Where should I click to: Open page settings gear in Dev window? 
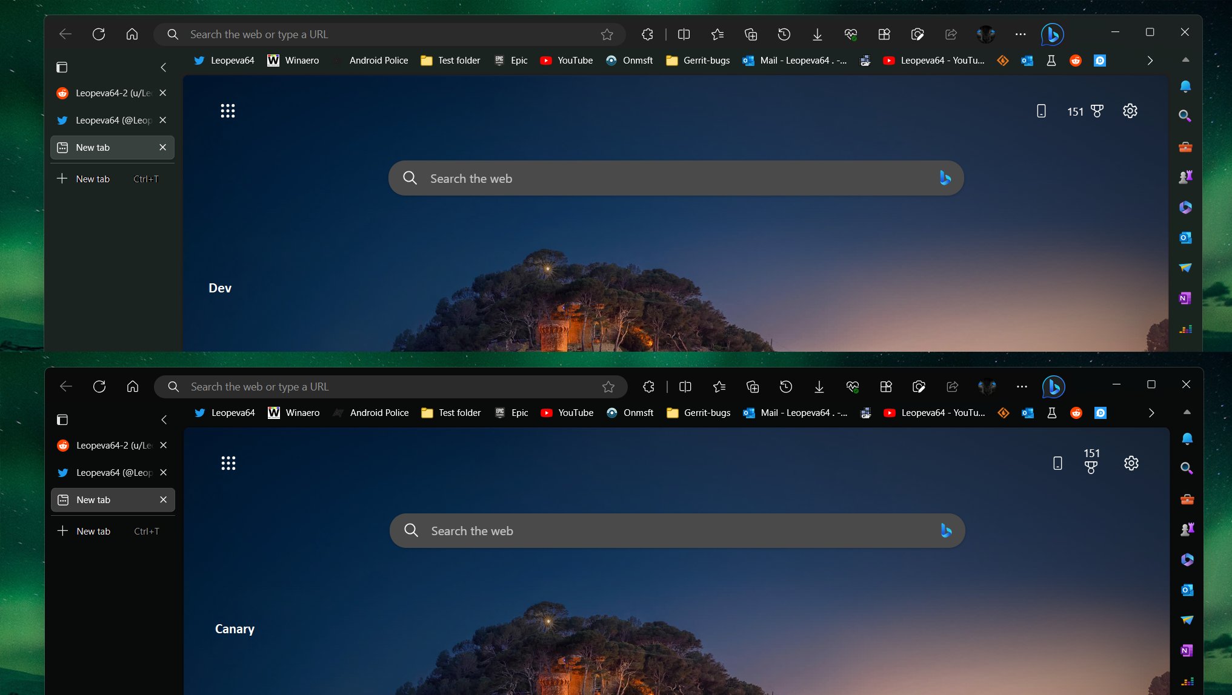tap(1130, 111)
